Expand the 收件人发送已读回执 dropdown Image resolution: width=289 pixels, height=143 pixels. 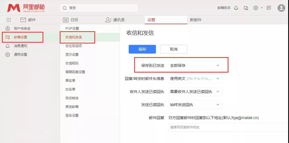[195, 92]
